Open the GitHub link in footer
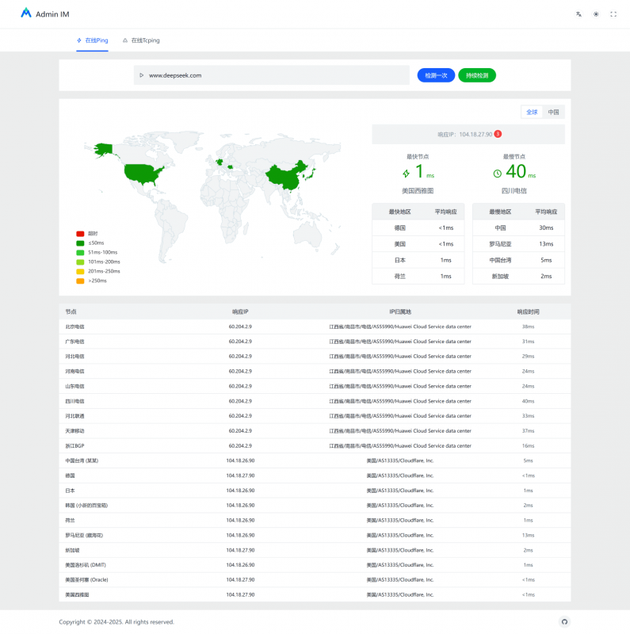Viewport: 630px width, 634px height. point(564,621)
